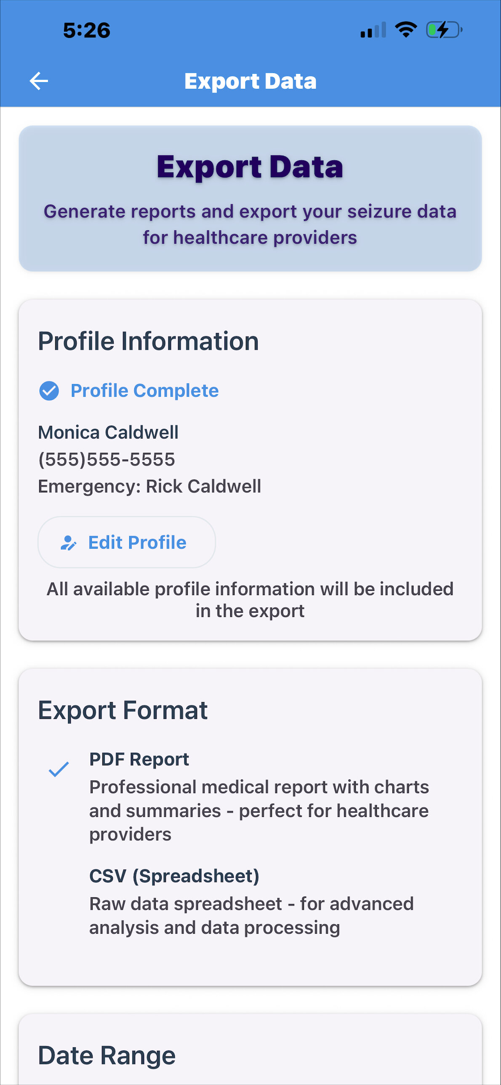Tap the Export Data navigation bar title
Viewport: 501px width, 1085px height.
(250, 81)
